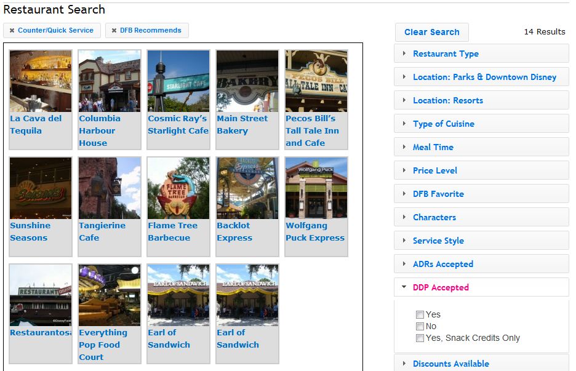Remove the DFB Recommends filter tag

click(114, 31)
